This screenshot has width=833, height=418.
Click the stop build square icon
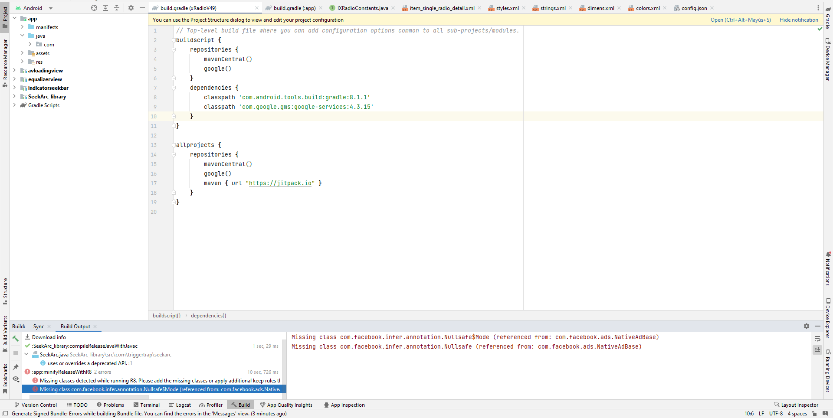tap(16, 353)
